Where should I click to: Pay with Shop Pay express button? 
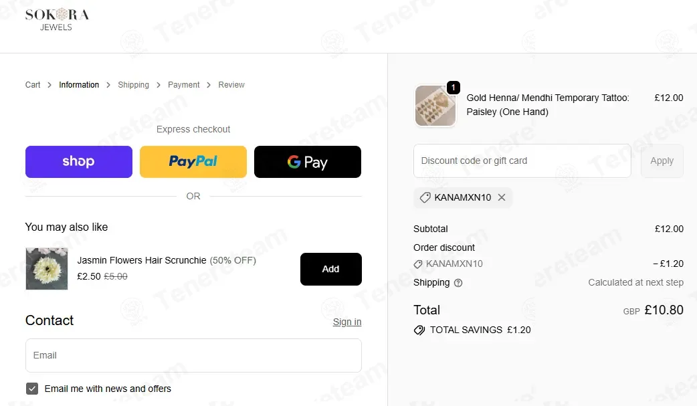click(79, 162)
